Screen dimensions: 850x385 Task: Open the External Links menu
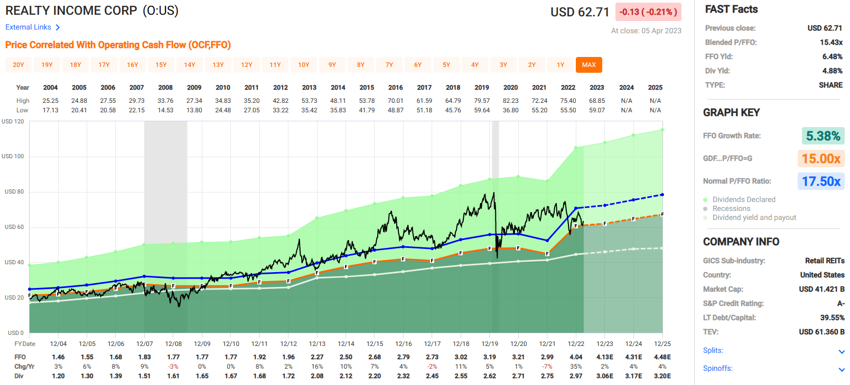point(33,27)
